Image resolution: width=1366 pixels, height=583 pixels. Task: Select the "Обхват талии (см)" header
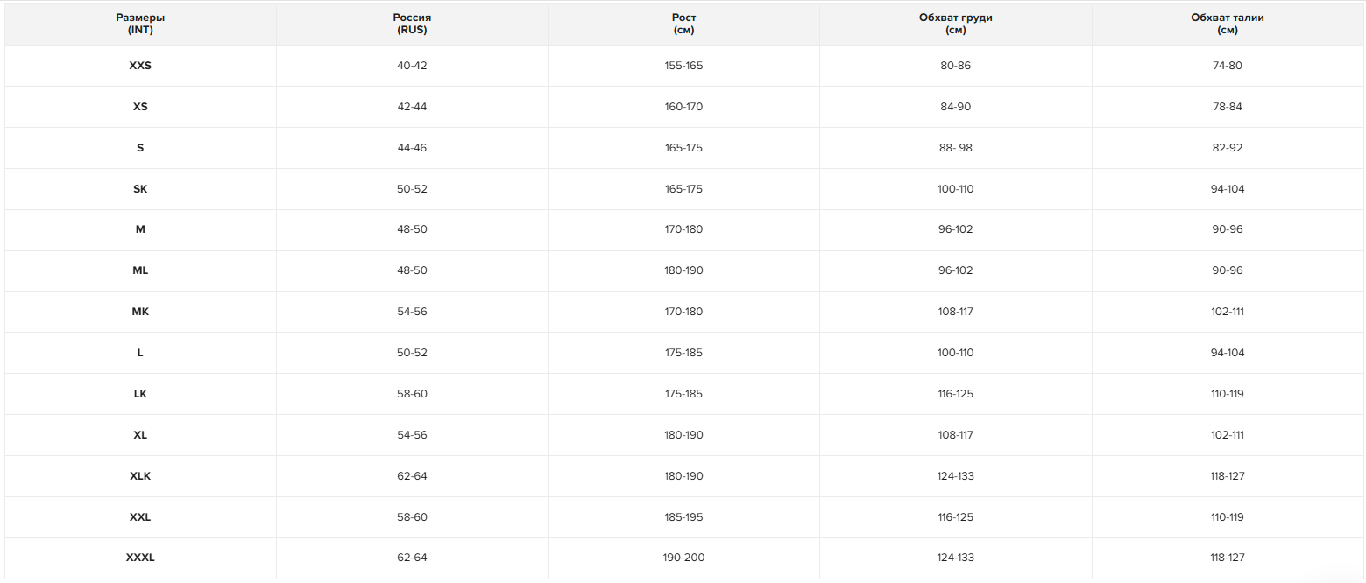pyautogui.click(x=1227, y=24)
